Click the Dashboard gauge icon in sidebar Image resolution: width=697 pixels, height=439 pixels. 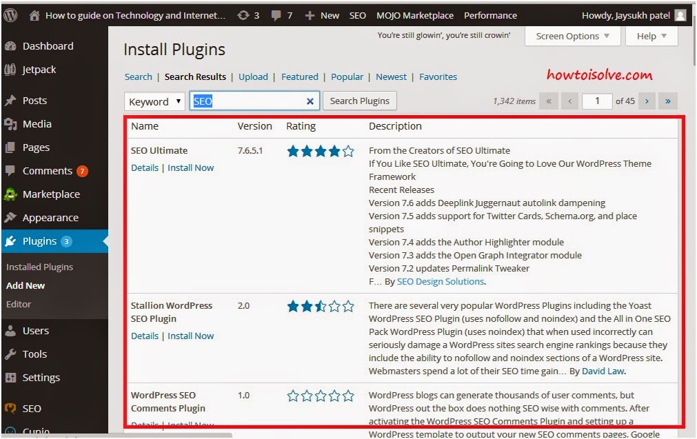(x=10, y=46)
